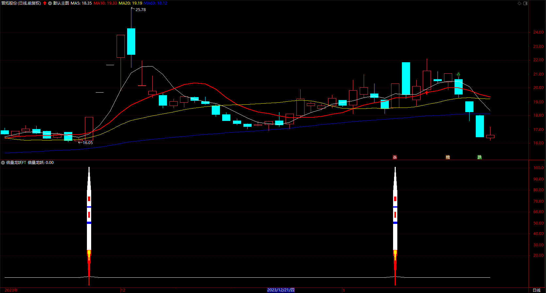The image size is (546, 293).
Task: Click the 18.00 price axis label
Action: click(x=538, y=115)
